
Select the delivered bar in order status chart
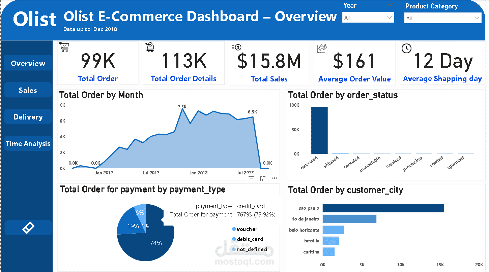319,130
